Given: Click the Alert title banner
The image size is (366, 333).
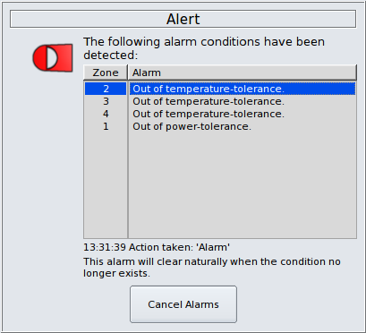Looking at the screenshot, I should (183, 19).
